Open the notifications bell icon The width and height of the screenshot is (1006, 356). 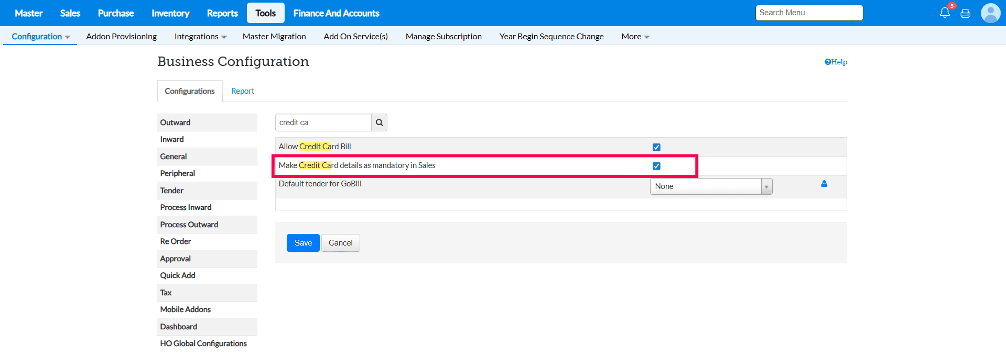[x=945, y=13]
